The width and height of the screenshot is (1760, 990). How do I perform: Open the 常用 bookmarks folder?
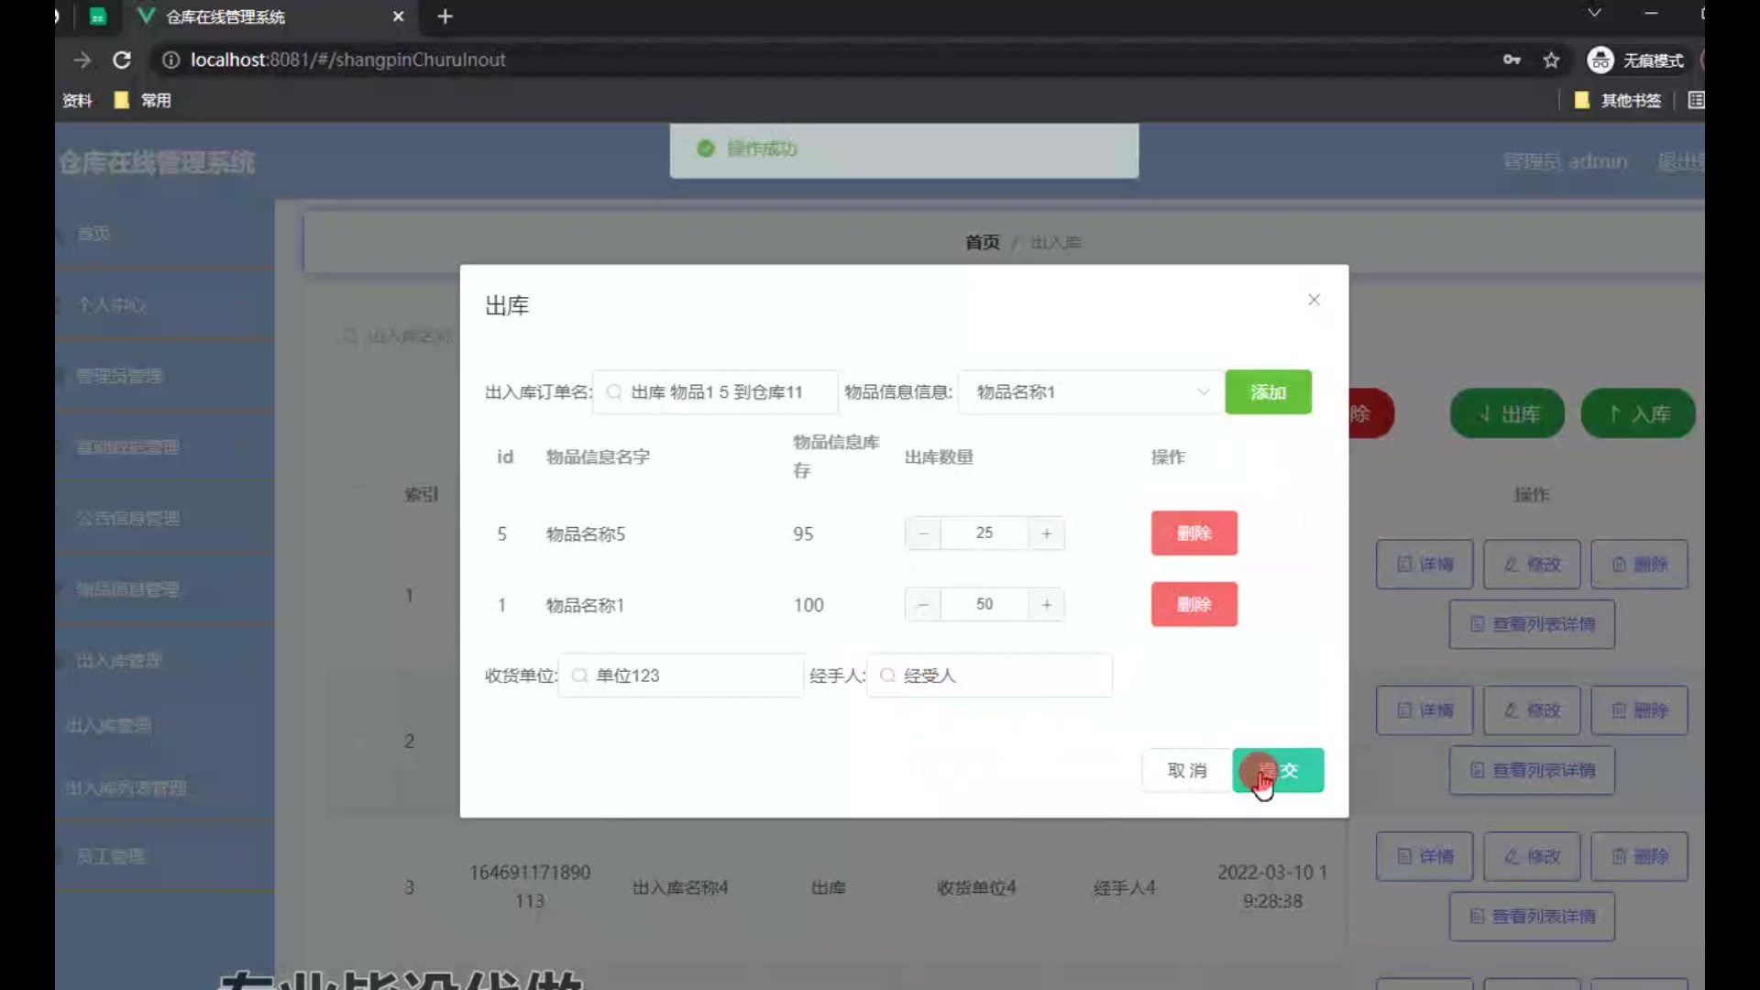click(x=143, y=101)
